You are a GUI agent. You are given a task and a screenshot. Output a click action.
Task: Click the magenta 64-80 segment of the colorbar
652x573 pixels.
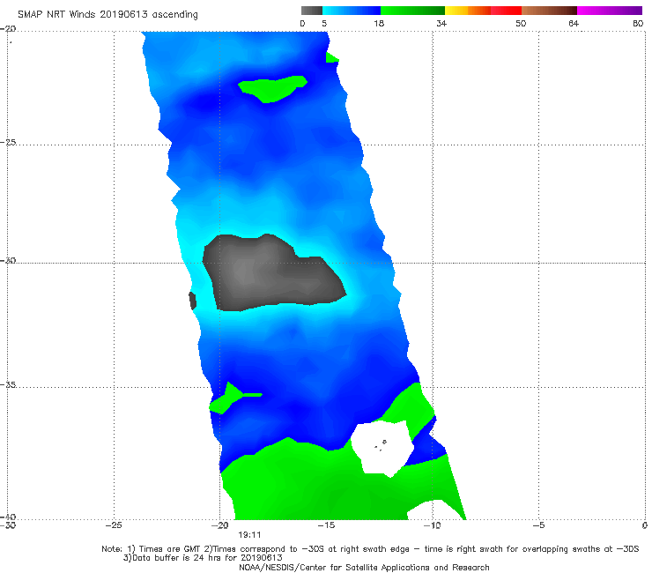(610, 11)
